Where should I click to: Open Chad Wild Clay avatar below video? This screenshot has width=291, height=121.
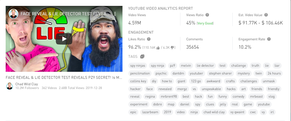[9, 86]
